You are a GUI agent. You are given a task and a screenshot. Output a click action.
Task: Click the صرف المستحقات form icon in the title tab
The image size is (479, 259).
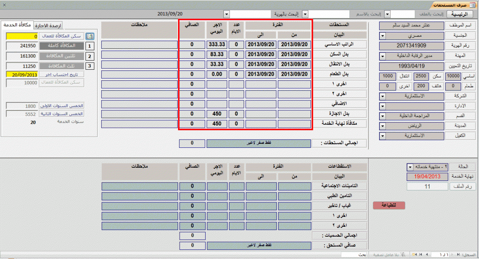[473, 5]
